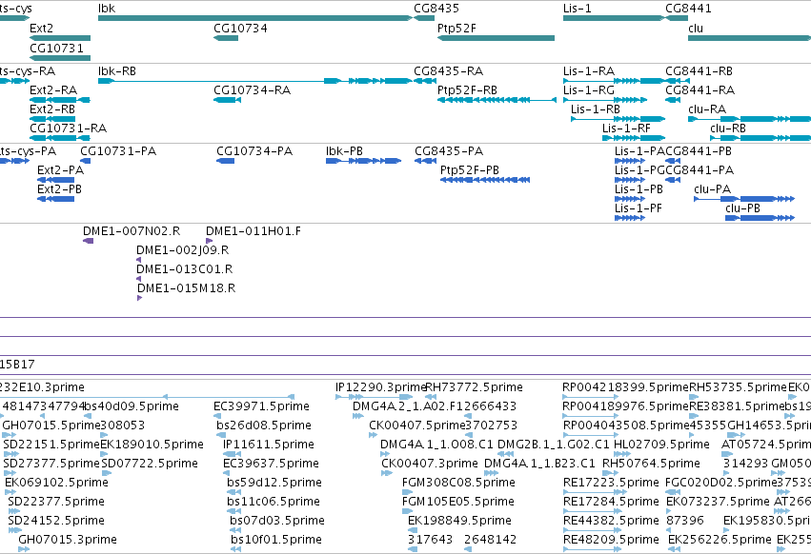This screenshot has width=811, height=554.
Task: Open the CG10731-RA transcript label
Action: tap(69, 129)
